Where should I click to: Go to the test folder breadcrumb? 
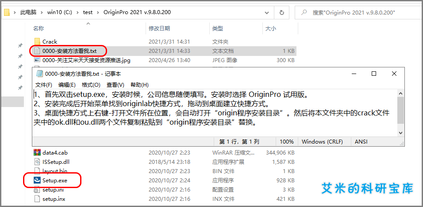click(x=88, y=13)
